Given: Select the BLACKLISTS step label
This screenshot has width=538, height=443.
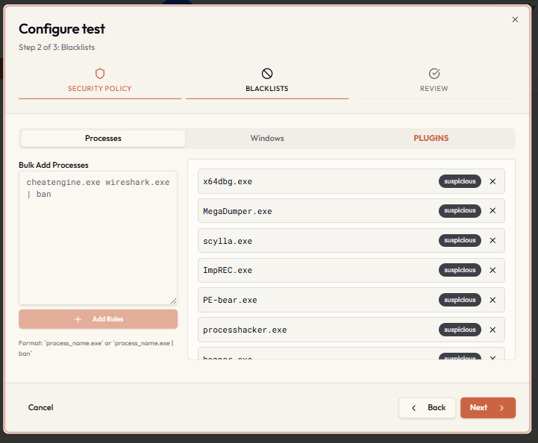Looking at the screenshot, I should click(267, 89).
